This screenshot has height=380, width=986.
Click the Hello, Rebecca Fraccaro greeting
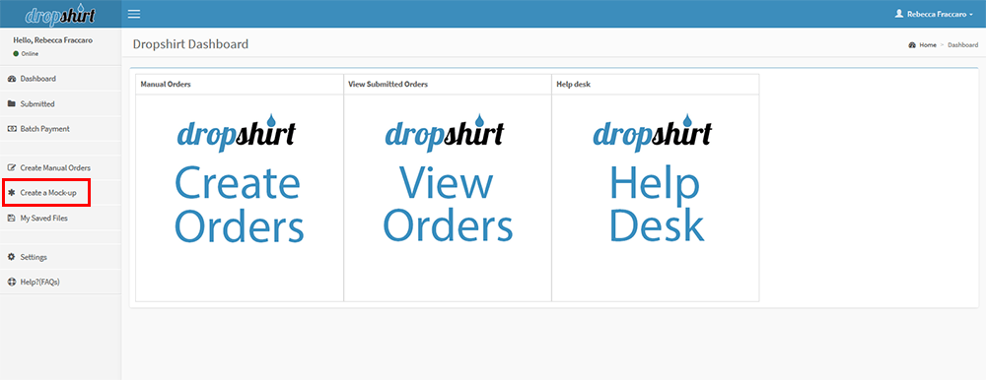[53, 40]
